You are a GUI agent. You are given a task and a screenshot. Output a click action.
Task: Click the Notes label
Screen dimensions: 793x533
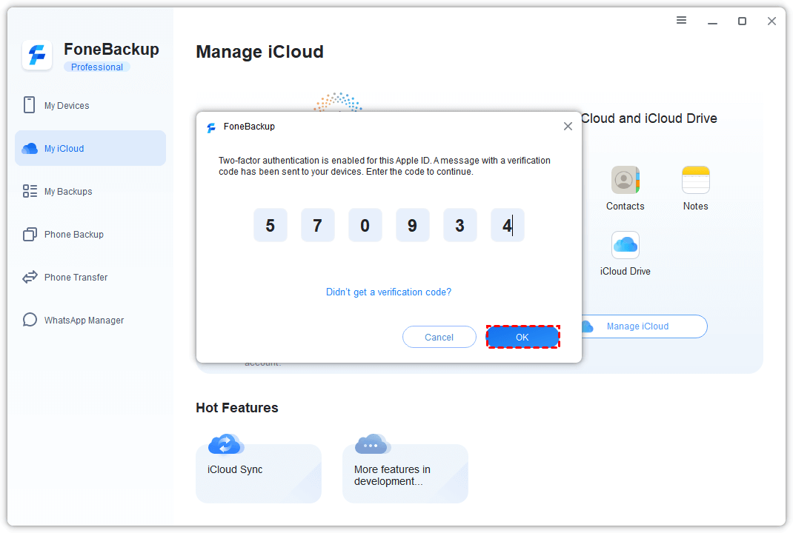coord(695,206)
